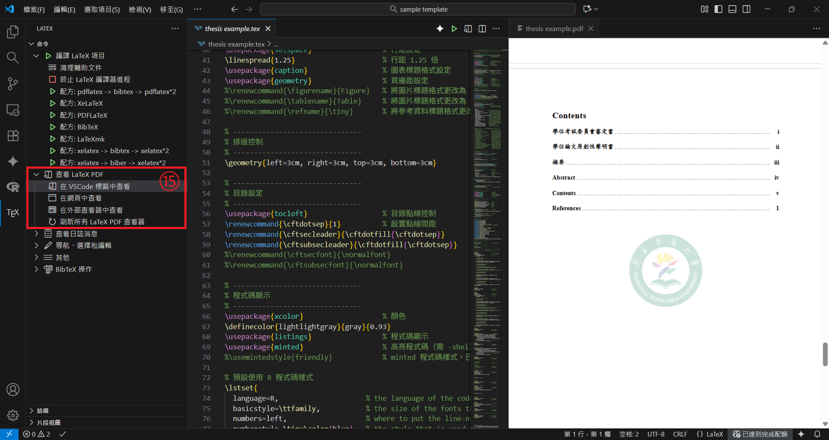Collapse the 編譯 LaTeX 項目 tree node

click(x=37, y=56)
